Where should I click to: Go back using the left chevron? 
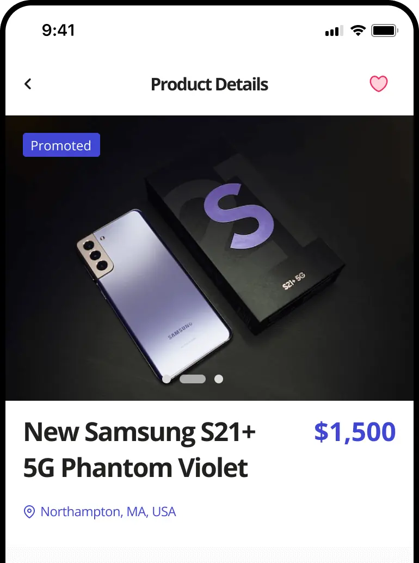28,84
